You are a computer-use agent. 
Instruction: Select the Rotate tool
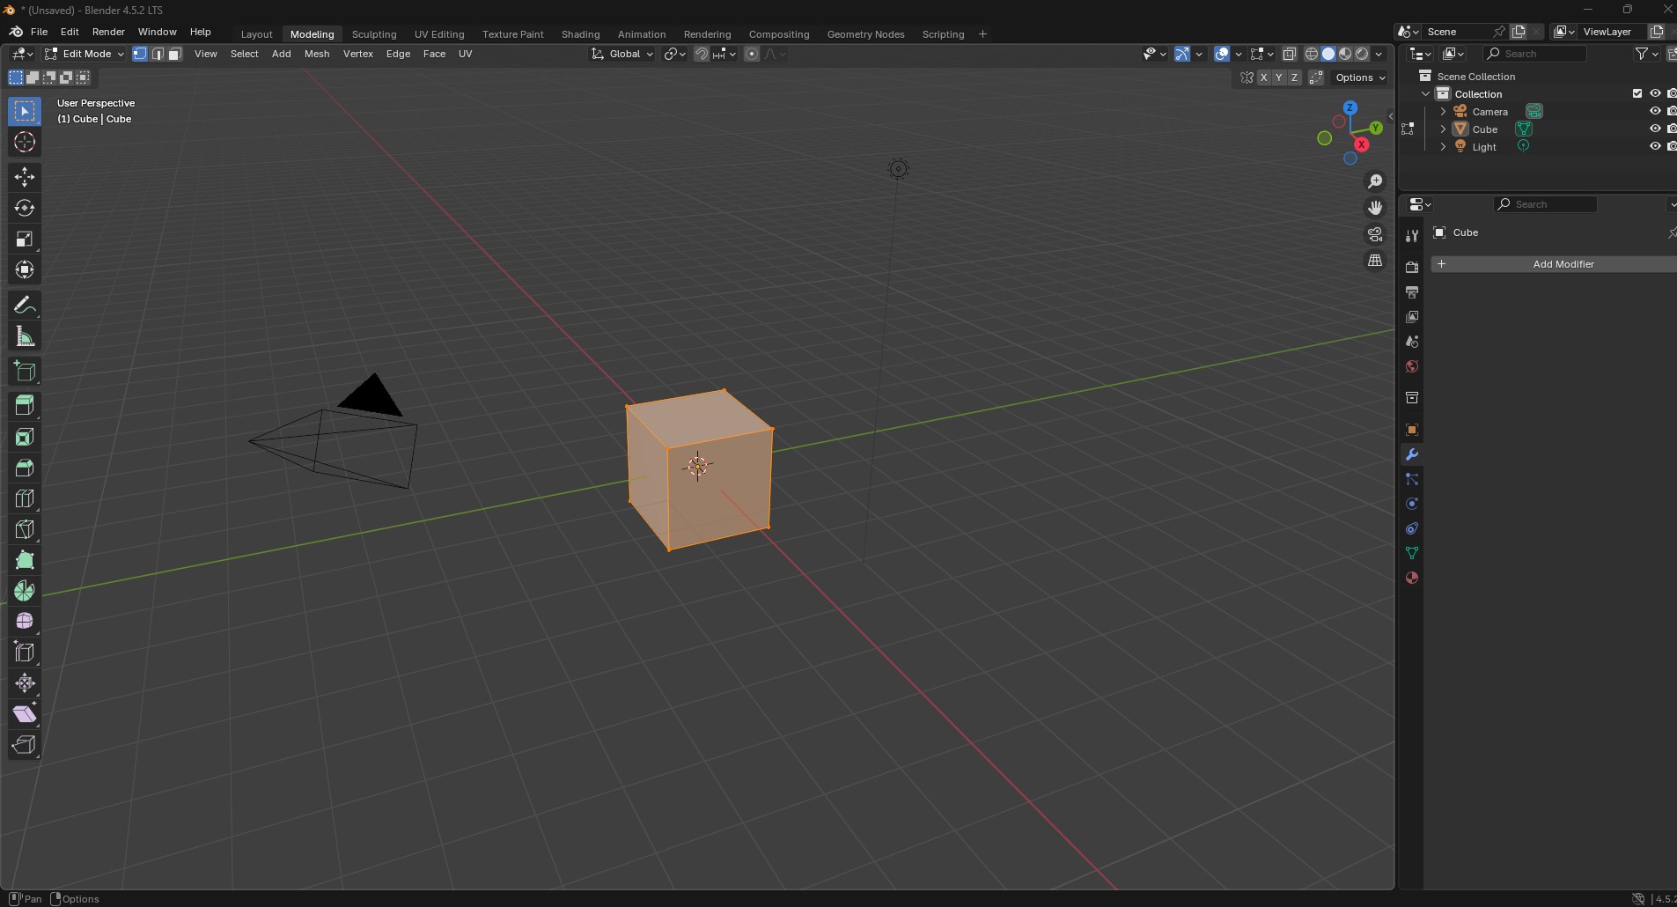pos(25,209)
